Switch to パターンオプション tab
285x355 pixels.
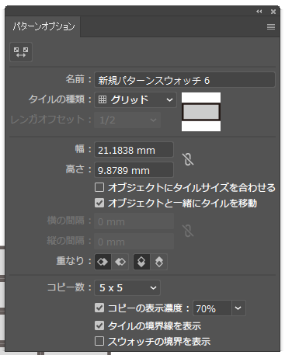coord(43,26)
